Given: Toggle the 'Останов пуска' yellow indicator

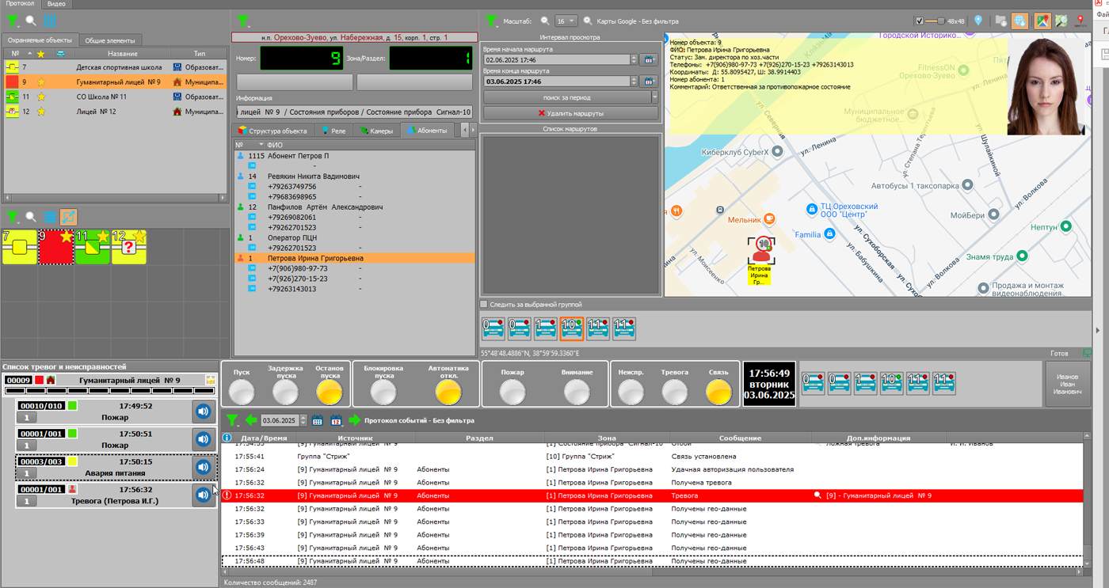Looking at the screenshot, I should [x=329, y=391].
